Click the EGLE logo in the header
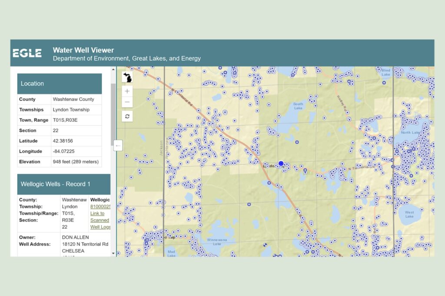445x296 pixels. pyautogui.click(x=27, y=53)
